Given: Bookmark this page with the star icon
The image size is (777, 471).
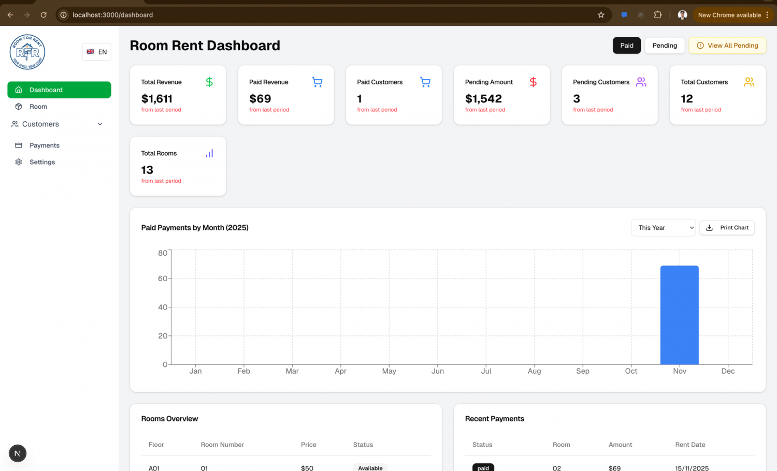Looking at the screenshot, I should pos(601,15).
